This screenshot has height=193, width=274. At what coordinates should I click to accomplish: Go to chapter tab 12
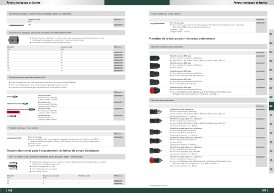point(271,133)
